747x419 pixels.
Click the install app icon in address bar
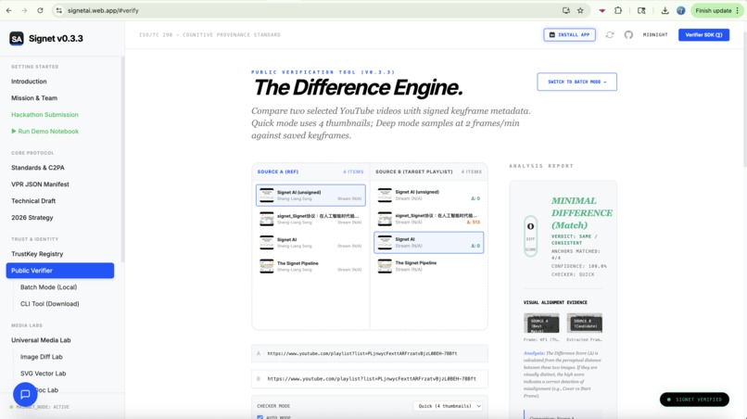(x=566, y=10)
